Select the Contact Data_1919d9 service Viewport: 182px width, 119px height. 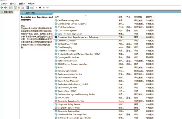pos(104,44)
